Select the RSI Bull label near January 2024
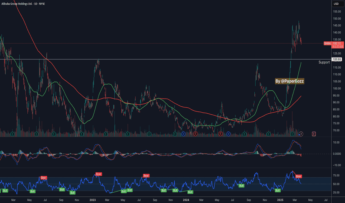 190,192
